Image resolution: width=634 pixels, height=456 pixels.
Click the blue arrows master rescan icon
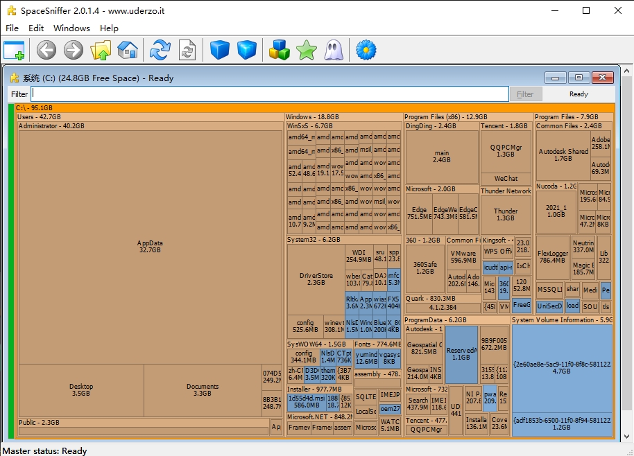click(160, 50)
